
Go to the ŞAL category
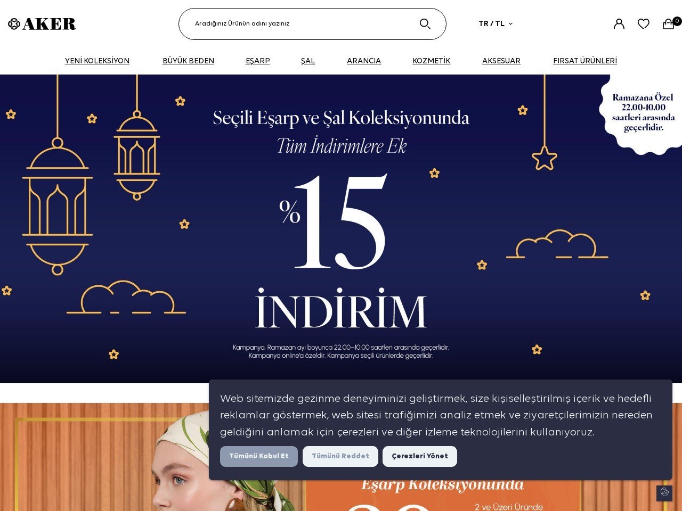point(308,61)
